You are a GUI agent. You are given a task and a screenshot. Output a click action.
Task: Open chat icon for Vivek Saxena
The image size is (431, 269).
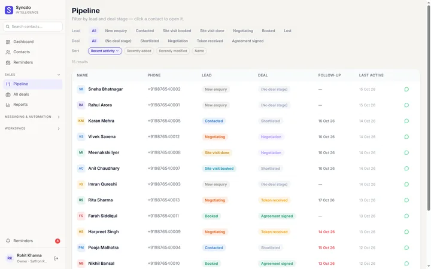pos(406,137)
